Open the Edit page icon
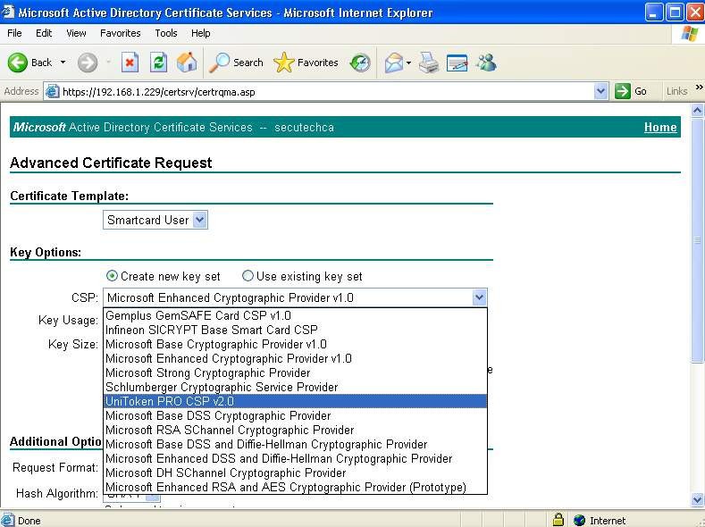Viewport: 705px width, 527px height. pos(457,63)
